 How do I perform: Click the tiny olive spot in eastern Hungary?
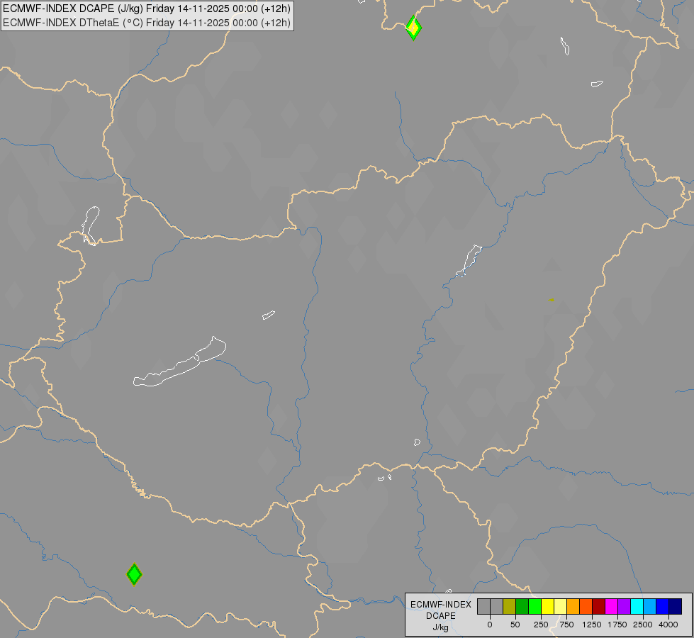tap(552, 300)
